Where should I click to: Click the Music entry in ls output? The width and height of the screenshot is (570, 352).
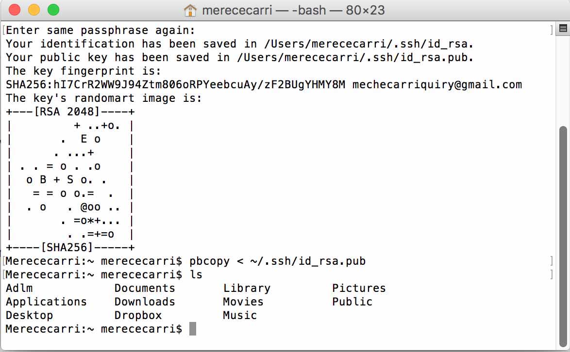[240, 315]
